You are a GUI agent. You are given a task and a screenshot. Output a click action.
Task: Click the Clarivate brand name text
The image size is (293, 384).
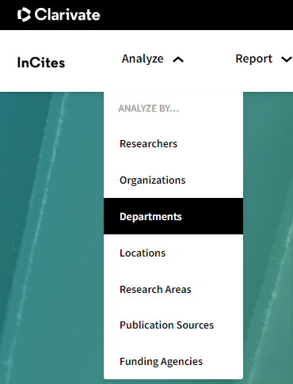pos(67,14)
